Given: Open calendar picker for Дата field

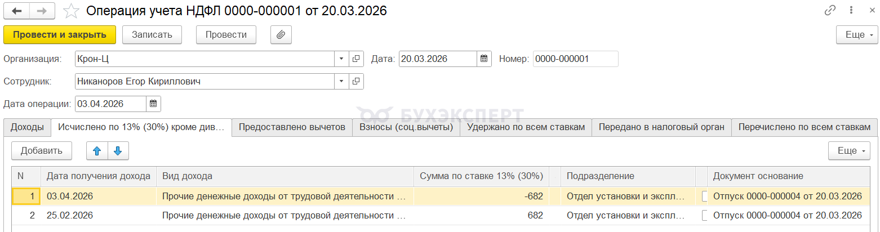Looking at the screenshot, I should click(484, 59).
